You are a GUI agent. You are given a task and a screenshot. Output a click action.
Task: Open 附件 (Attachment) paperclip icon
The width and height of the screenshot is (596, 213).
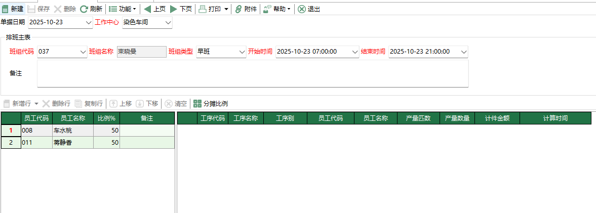[x=239, y=9]
